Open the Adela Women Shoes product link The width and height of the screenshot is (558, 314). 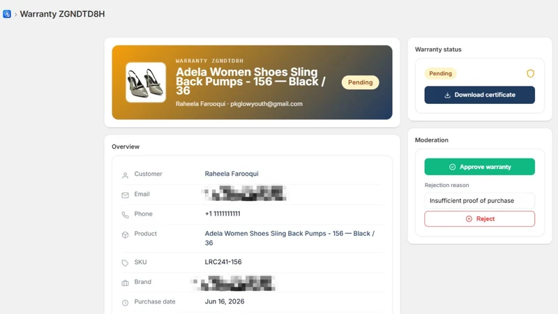(x=289, y=238)
